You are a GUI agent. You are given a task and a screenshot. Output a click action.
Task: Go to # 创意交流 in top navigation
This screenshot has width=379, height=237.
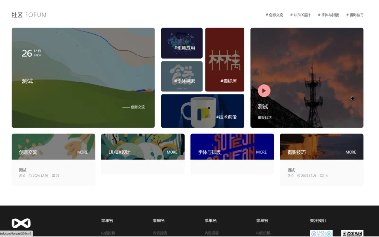tap(274, 15)
